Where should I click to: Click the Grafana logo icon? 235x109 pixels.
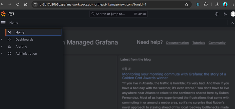point(3,14)
